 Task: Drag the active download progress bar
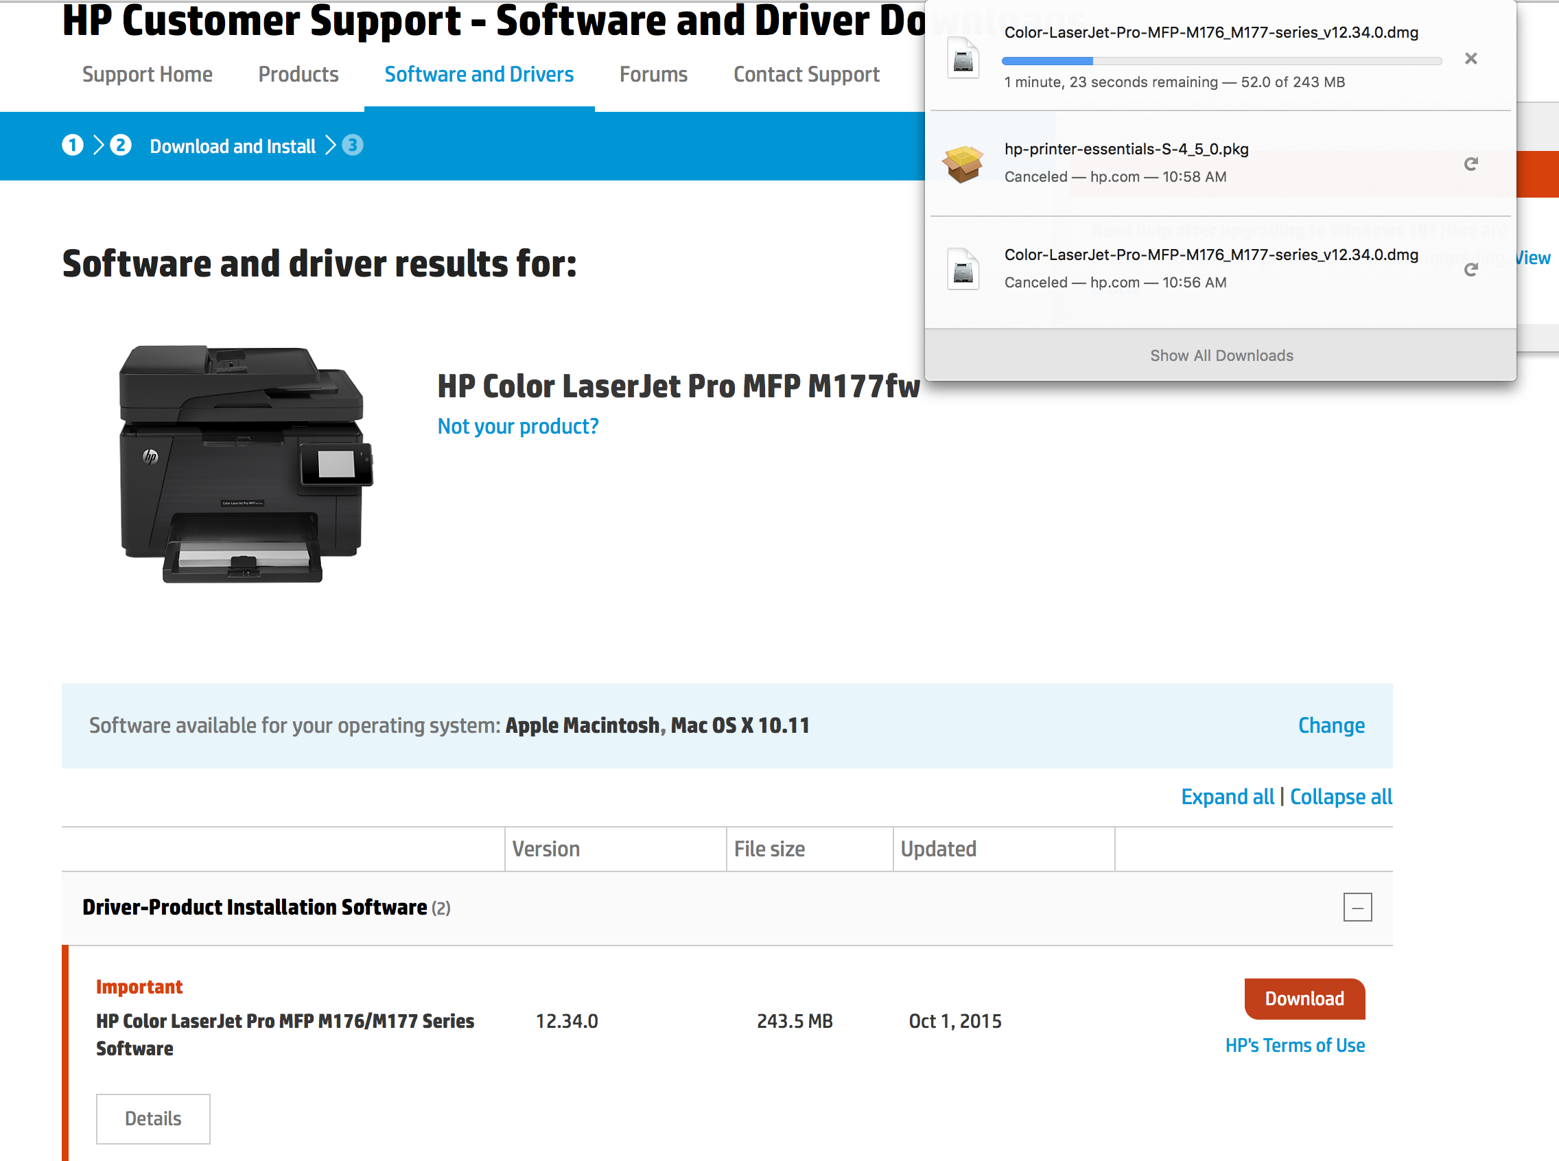pyautogui.click(x=1223, y=58)
